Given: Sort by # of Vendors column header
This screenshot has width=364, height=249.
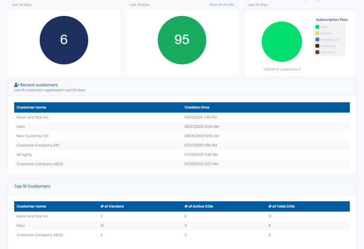Looking at the screenshot, I should (112, 207).
